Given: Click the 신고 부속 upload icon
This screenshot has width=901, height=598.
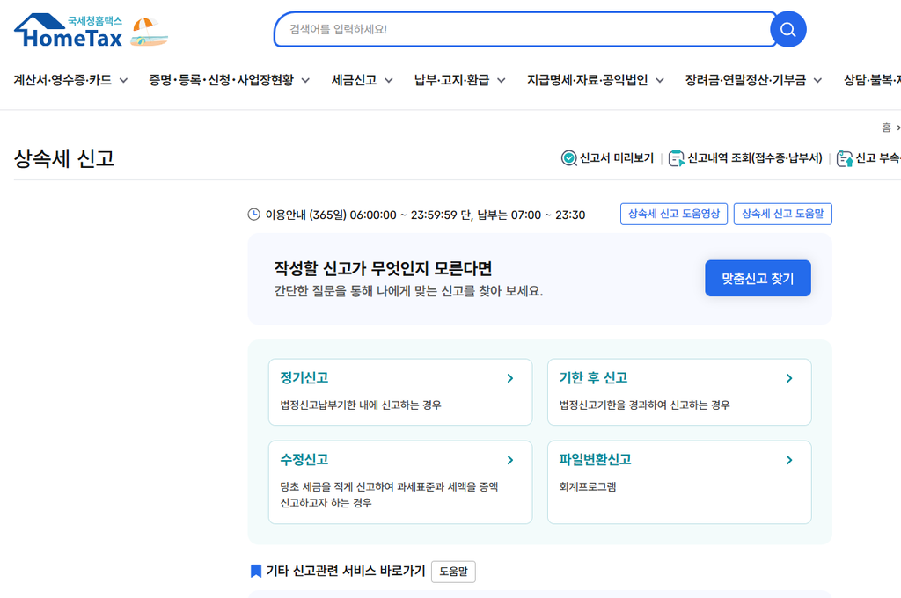Looking at the screenshot, I should pyautogui.click(x=845, y=158).
